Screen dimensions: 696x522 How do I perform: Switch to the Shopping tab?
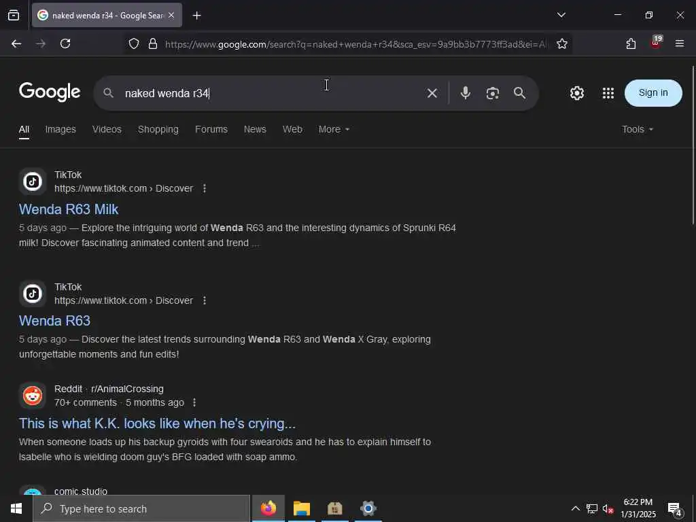pyautogui.click(x=158, y=130)
